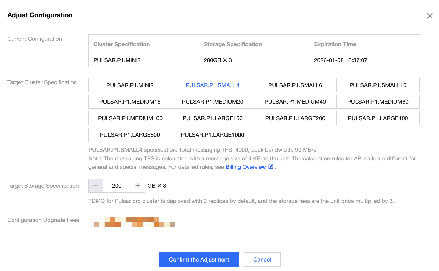Close the Adjust Configuration dialog

pos(430,16)
